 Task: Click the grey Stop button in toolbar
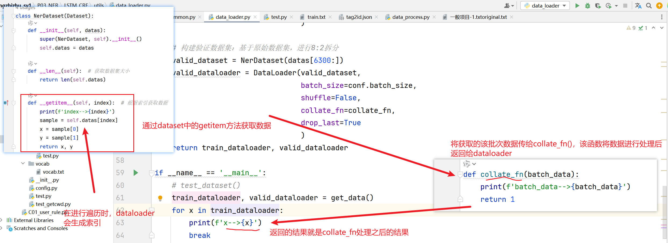pos(625,6)
